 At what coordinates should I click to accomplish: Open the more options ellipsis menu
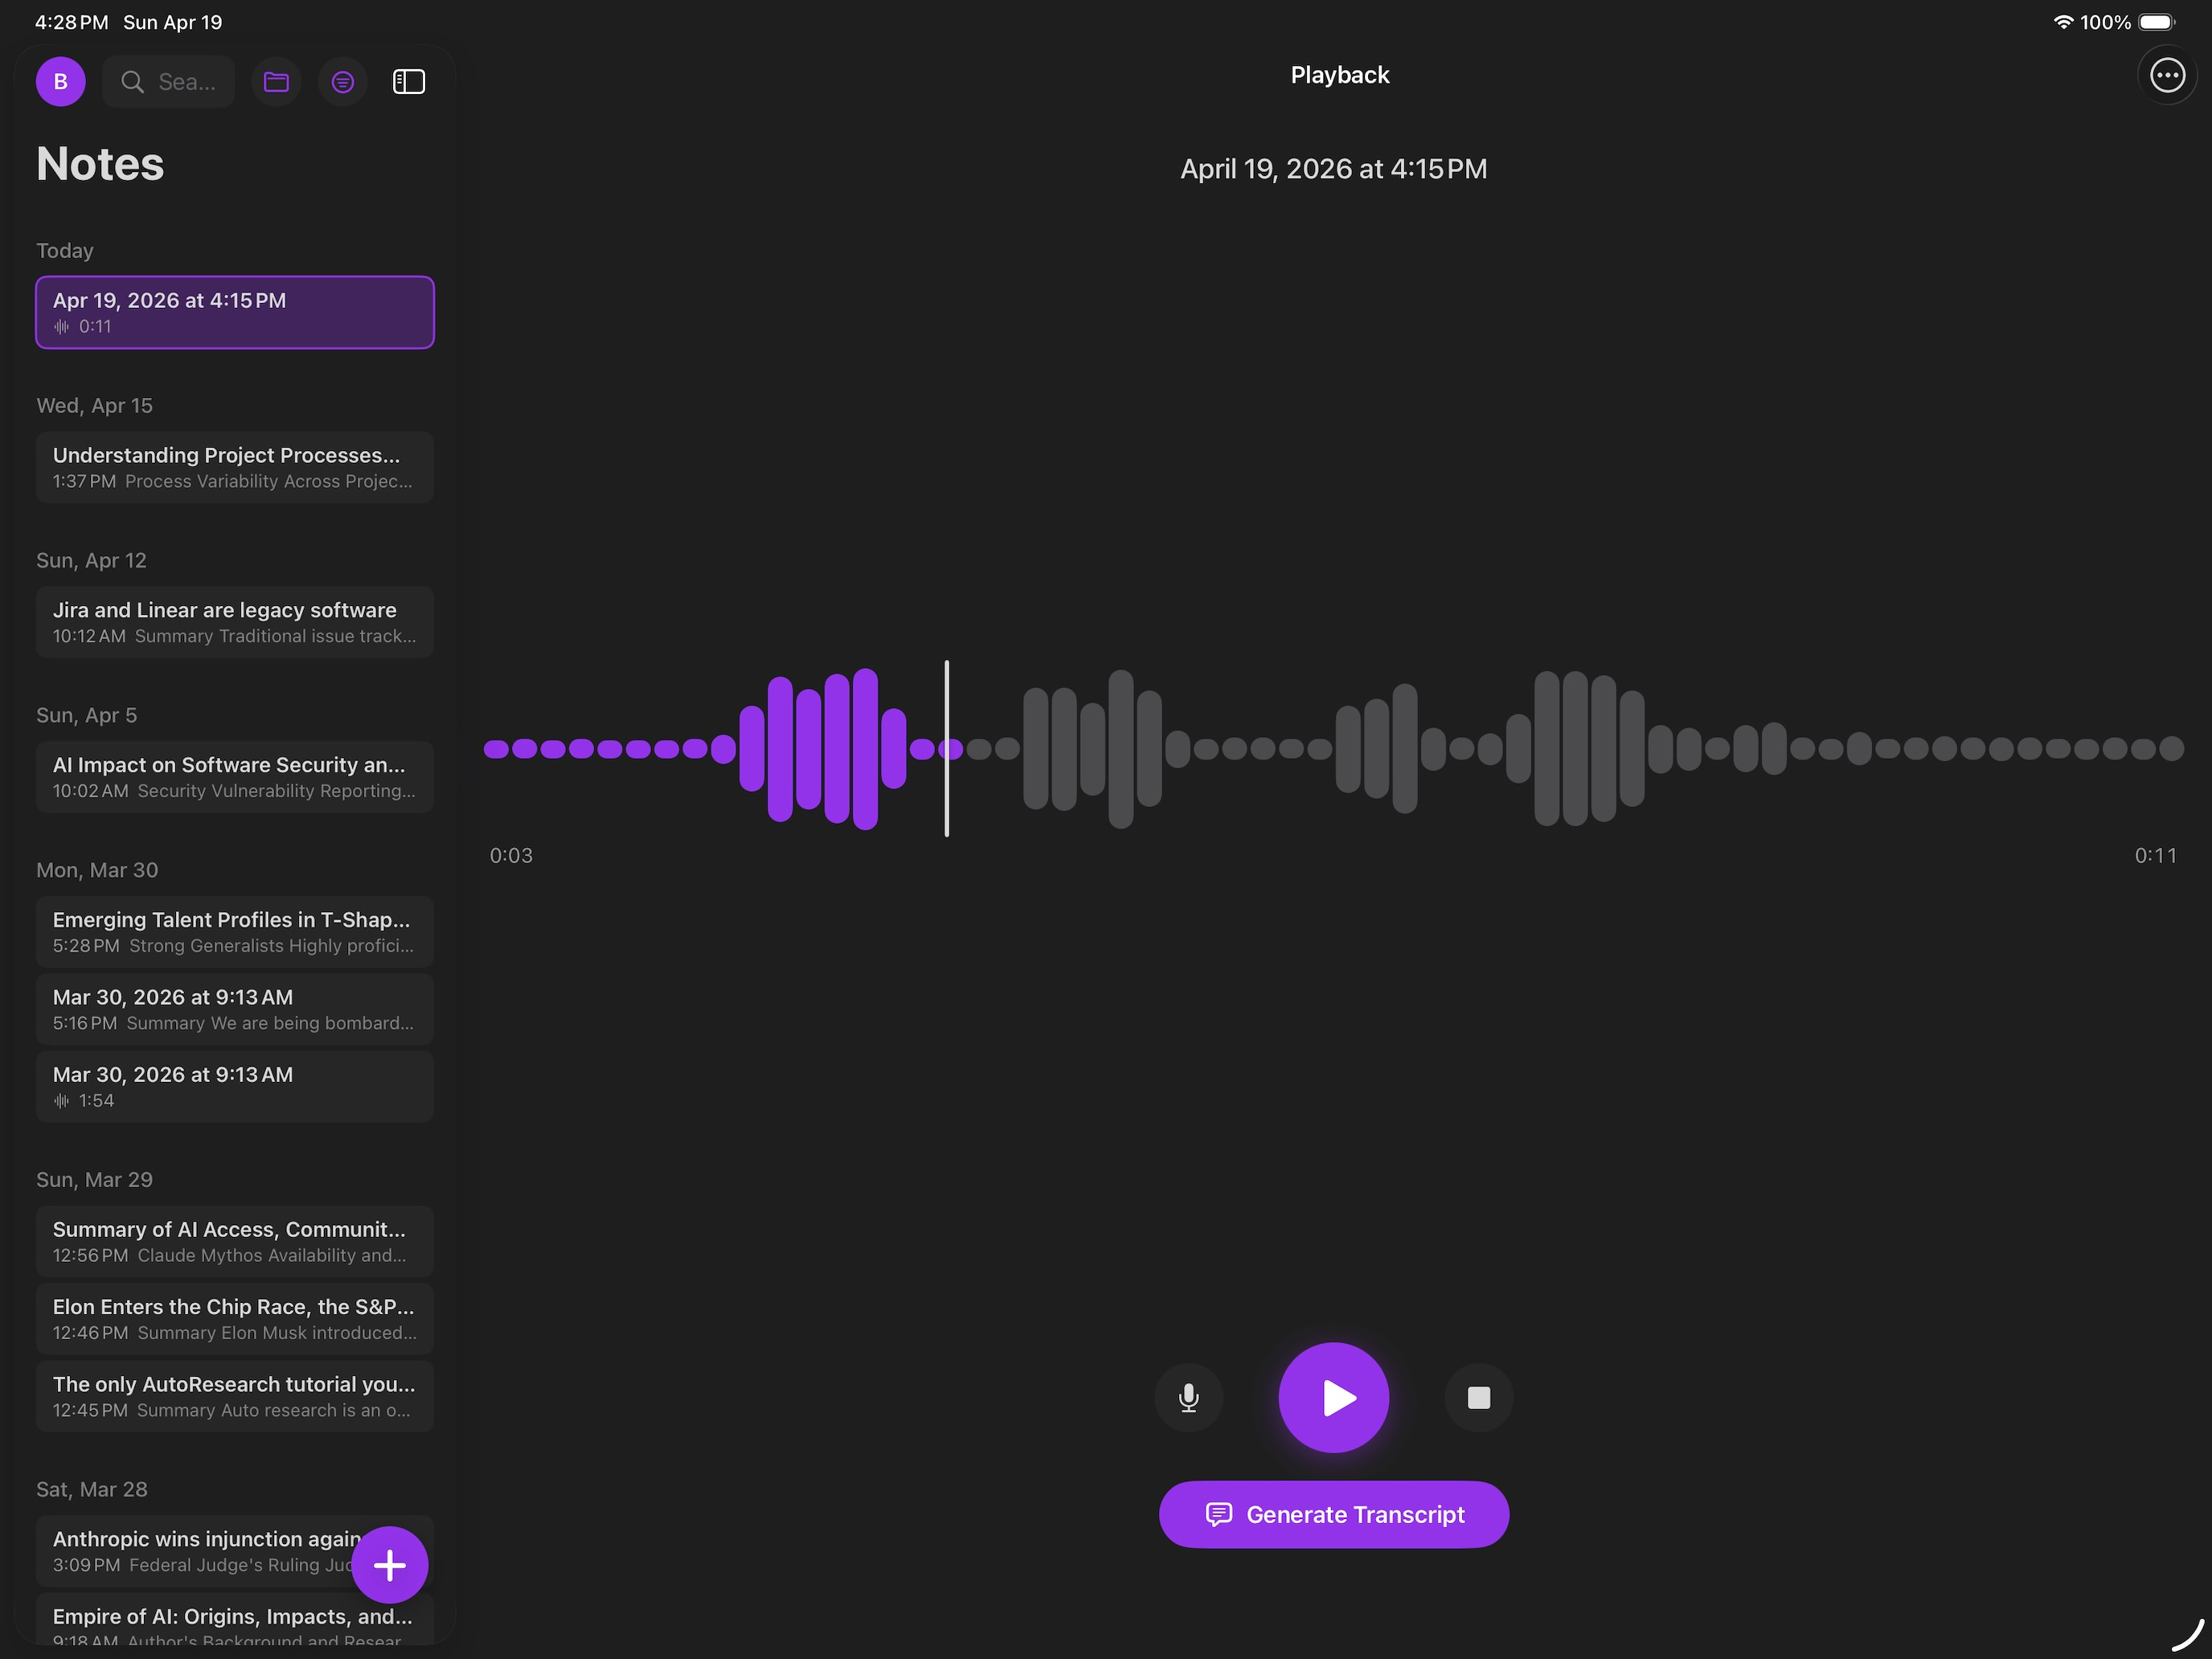pyautogui.click(x=2167, y=75)
